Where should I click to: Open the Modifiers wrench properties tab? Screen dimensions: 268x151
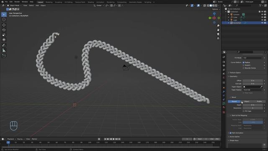224,92
